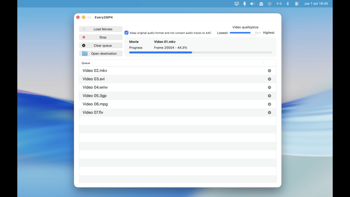The width and height of the screenshot is (350, 197).
Task: Open the volume menu bar icon
Action: (253, 4)
